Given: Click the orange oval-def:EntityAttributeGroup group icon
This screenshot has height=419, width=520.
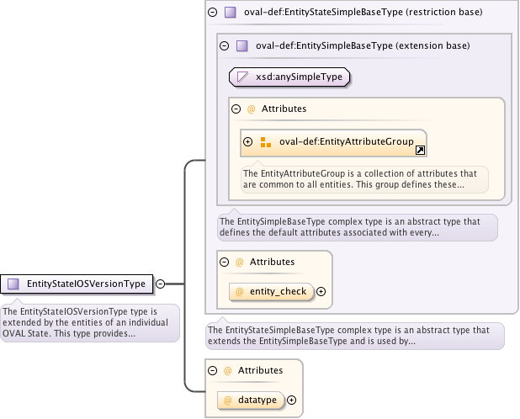Looking at the screenshot, I should tap(266, 142).
